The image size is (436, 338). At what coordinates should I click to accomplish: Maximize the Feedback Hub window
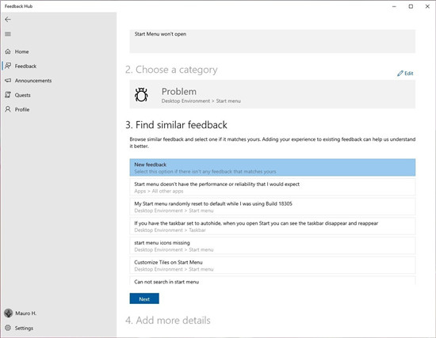point(411,6)
